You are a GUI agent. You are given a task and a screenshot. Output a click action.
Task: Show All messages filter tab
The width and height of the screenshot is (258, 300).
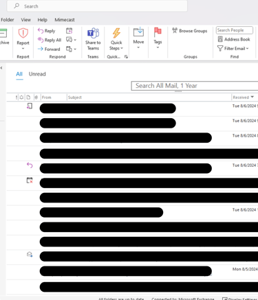coord(19,74)
